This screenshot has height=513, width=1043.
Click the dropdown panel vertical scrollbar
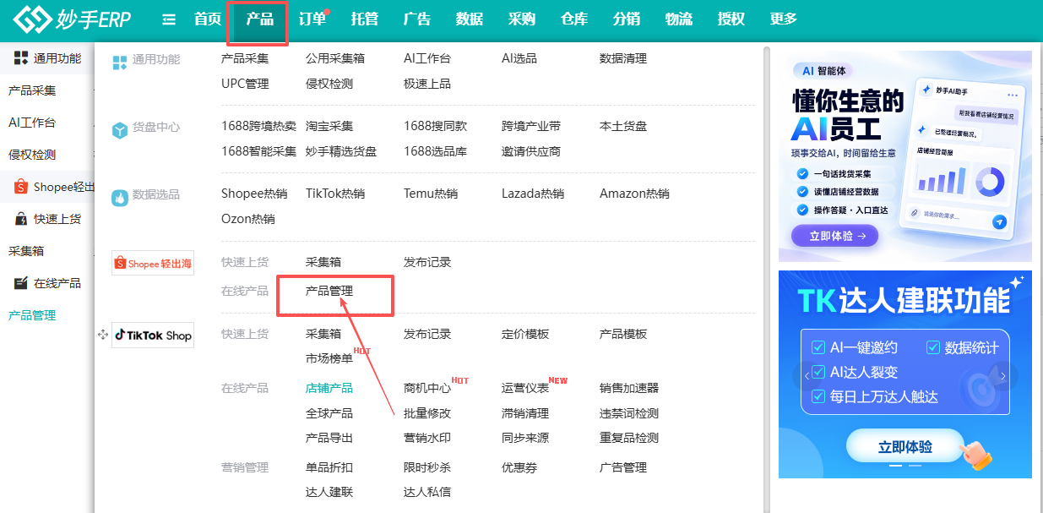click(x=766, y=279)
